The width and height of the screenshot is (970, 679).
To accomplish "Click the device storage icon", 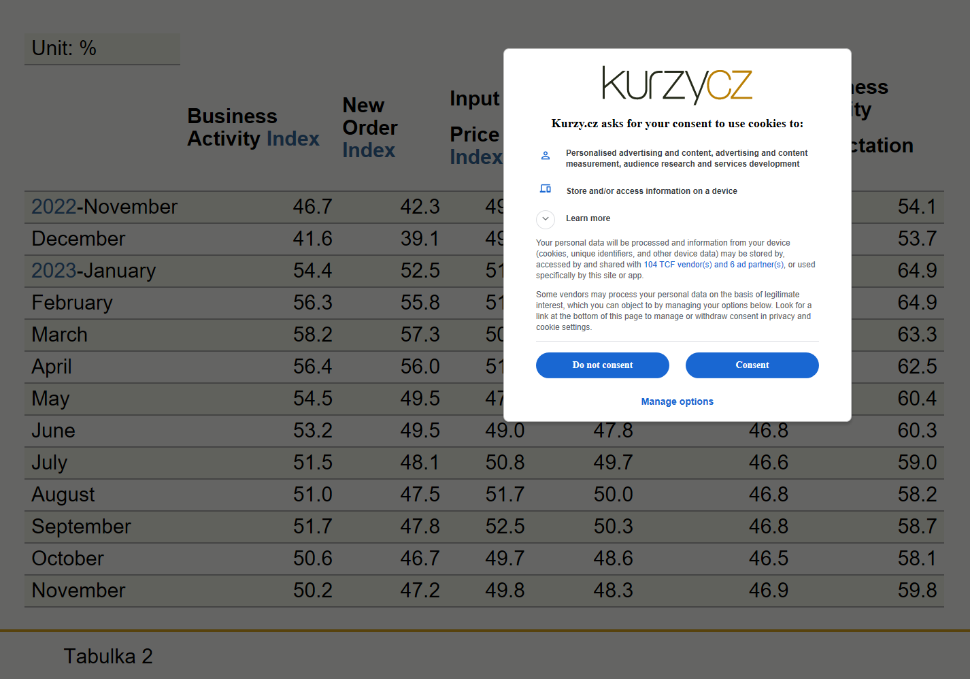I will coord(546,188).
